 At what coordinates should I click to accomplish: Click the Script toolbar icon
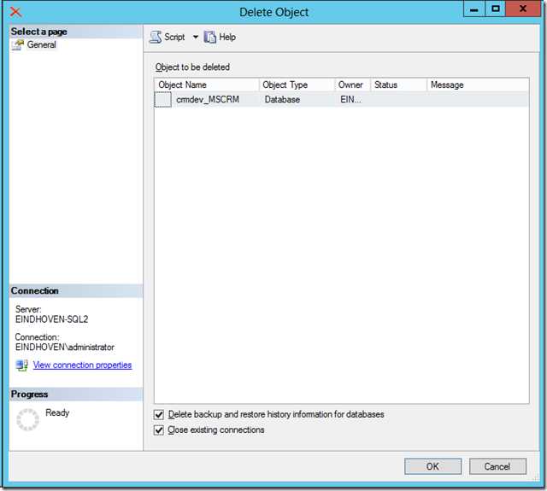tap(156, 37)
